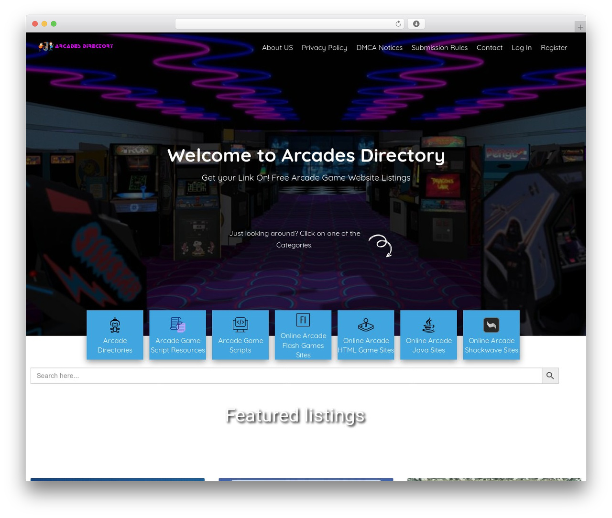The width and height of the screenshot is (612, 518).
Task: Click the Arcade Game Script Resources document icon
Action: [178, 325]
